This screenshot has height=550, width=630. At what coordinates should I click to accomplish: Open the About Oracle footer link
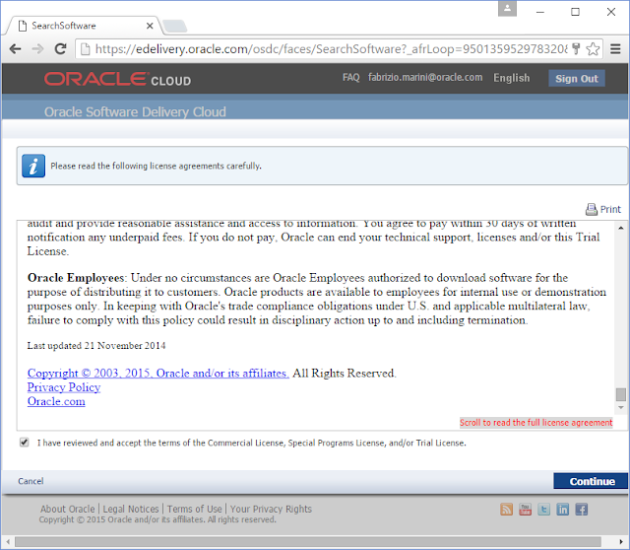68,509
